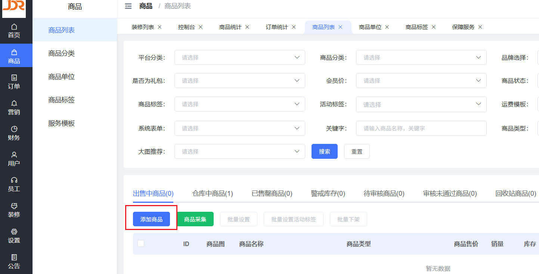This screenshot has width=539, height=274.
Task: Open the 是否为礼包 dropdown
Action: [240, 81]
